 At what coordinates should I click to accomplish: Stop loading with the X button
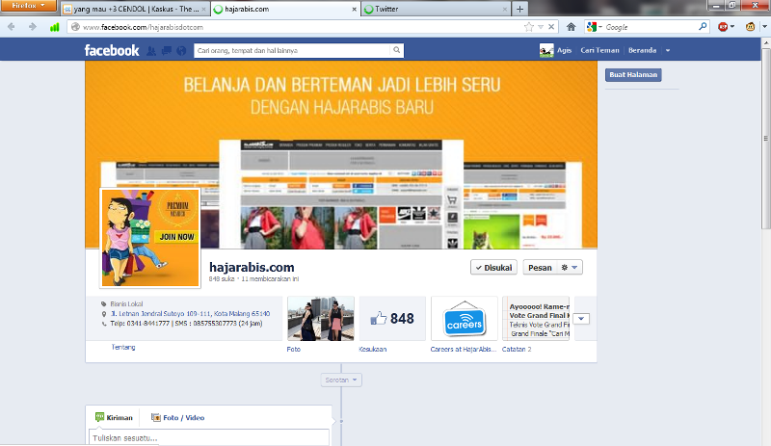click(x=551, y=27)
